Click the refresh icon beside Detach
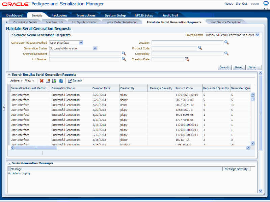The image size is (270, 202). coord(61,81)
